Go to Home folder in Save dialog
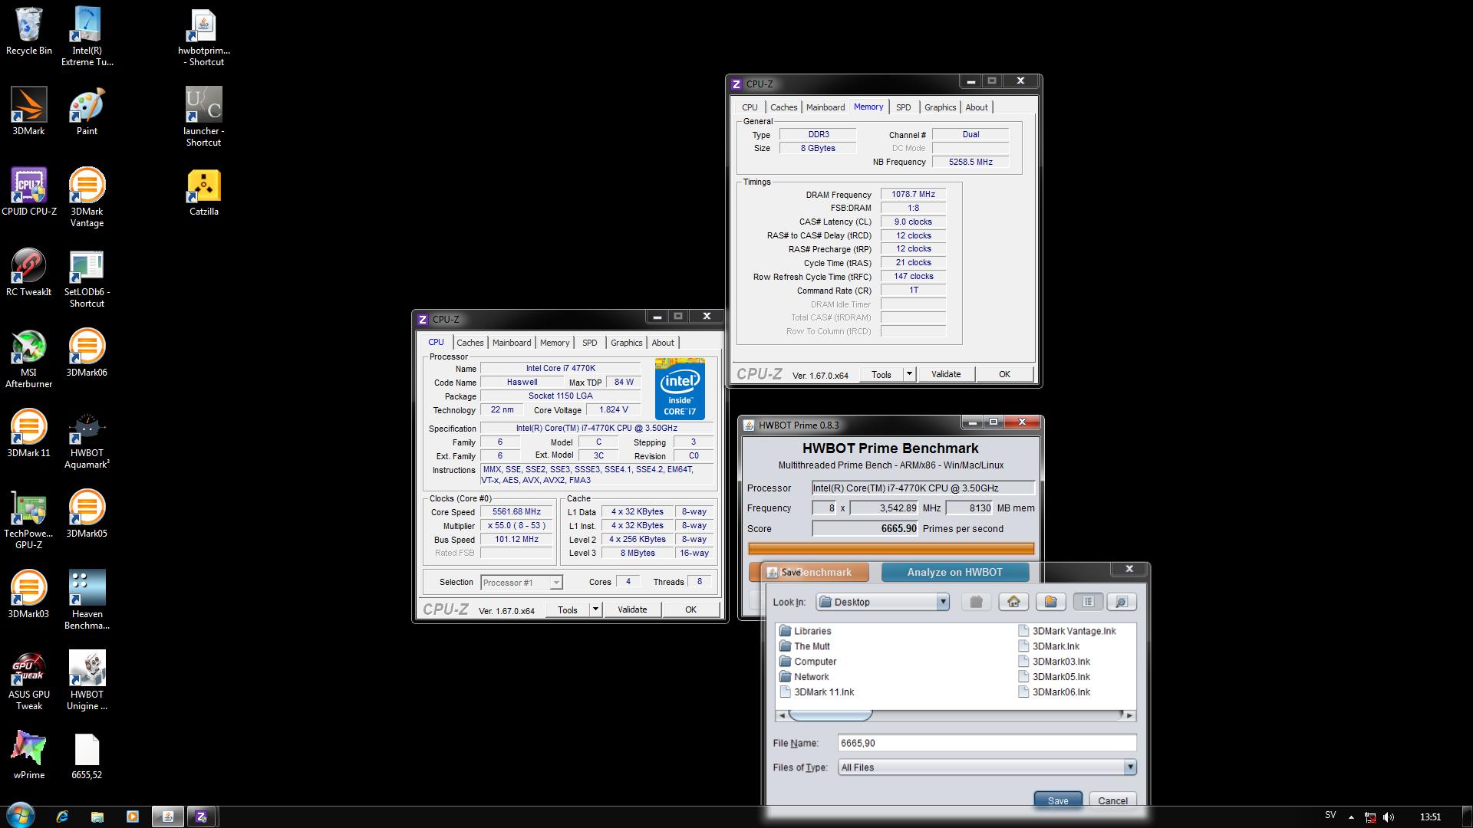1473x828 pixels. [x=1013, y=602]
